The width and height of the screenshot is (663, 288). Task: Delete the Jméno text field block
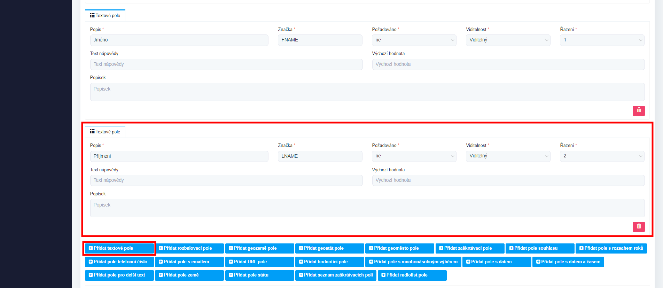pos(639,111)
